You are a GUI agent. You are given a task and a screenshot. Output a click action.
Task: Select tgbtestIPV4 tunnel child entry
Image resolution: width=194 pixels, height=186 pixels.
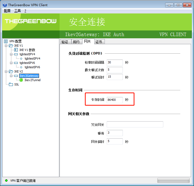[x=32, y=58]
